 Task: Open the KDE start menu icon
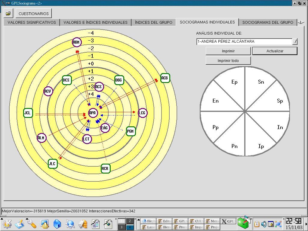7,224
